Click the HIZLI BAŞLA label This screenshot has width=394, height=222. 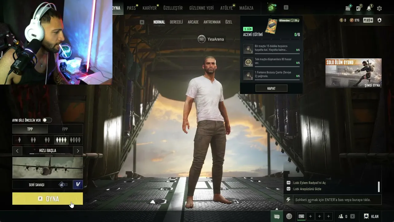pos(47,151)
